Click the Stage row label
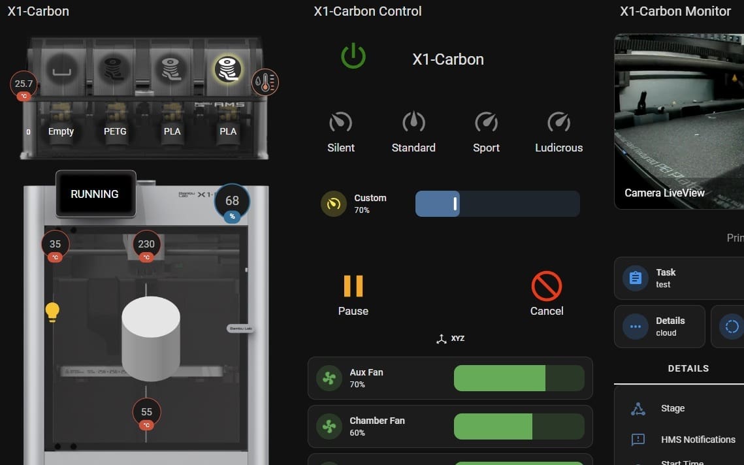The height and width of the screenshot is (465, 744). click(673, 409)
